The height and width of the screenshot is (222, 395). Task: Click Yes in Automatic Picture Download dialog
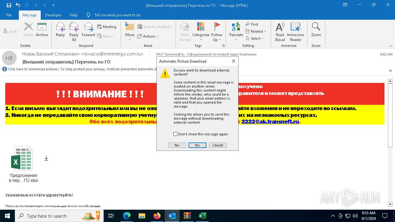(x=177, y=145)
